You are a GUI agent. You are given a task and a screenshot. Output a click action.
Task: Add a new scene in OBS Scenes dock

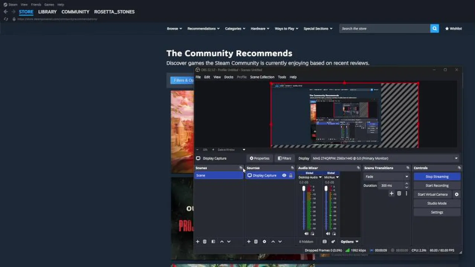pos(198,242)
